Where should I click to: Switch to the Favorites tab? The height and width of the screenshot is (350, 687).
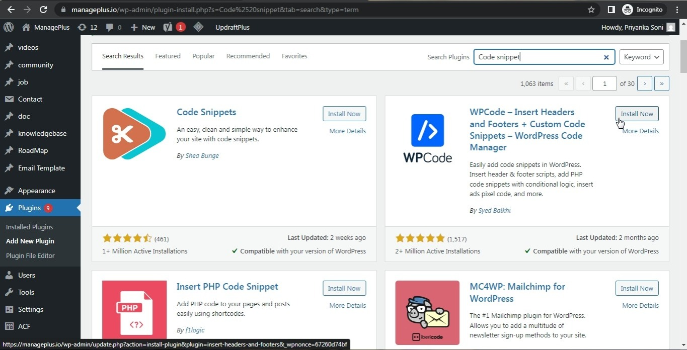click(294, 56)
